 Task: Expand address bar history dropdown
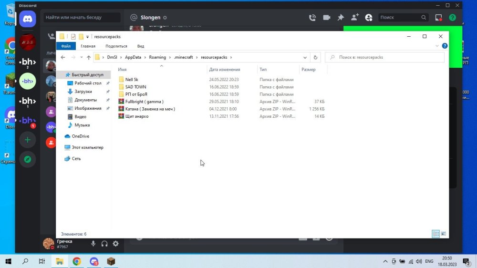[x=305, y=57]
